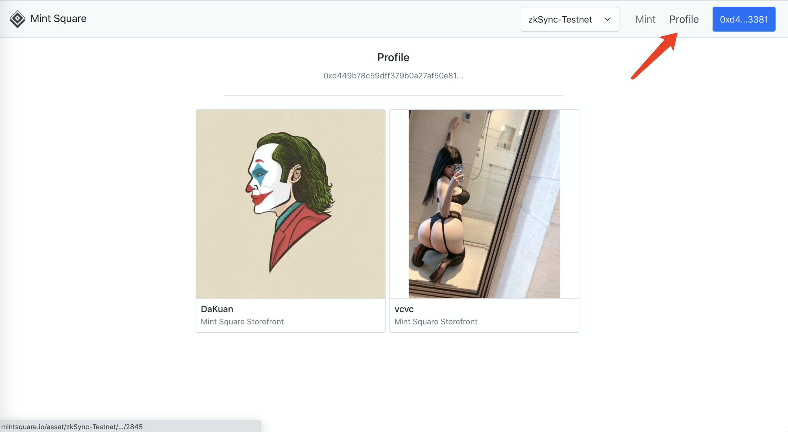Click the DaKuan NFT title

click(217, 309)
